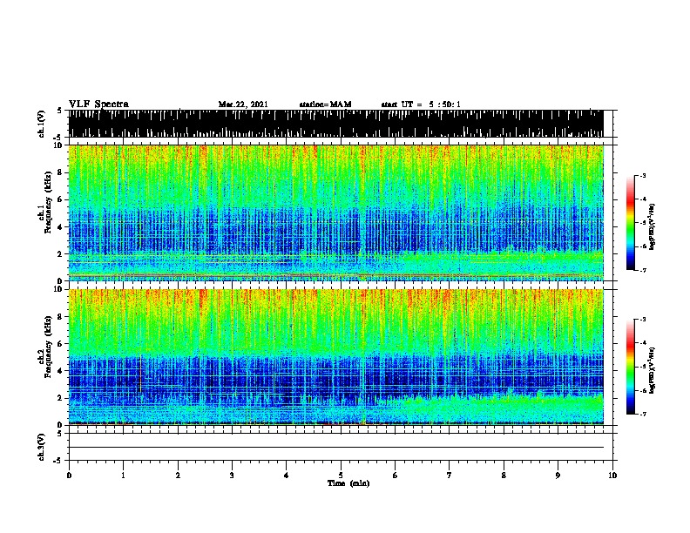
Task: Click the "-7" label on ch.2 color scale
Action: 643,414
